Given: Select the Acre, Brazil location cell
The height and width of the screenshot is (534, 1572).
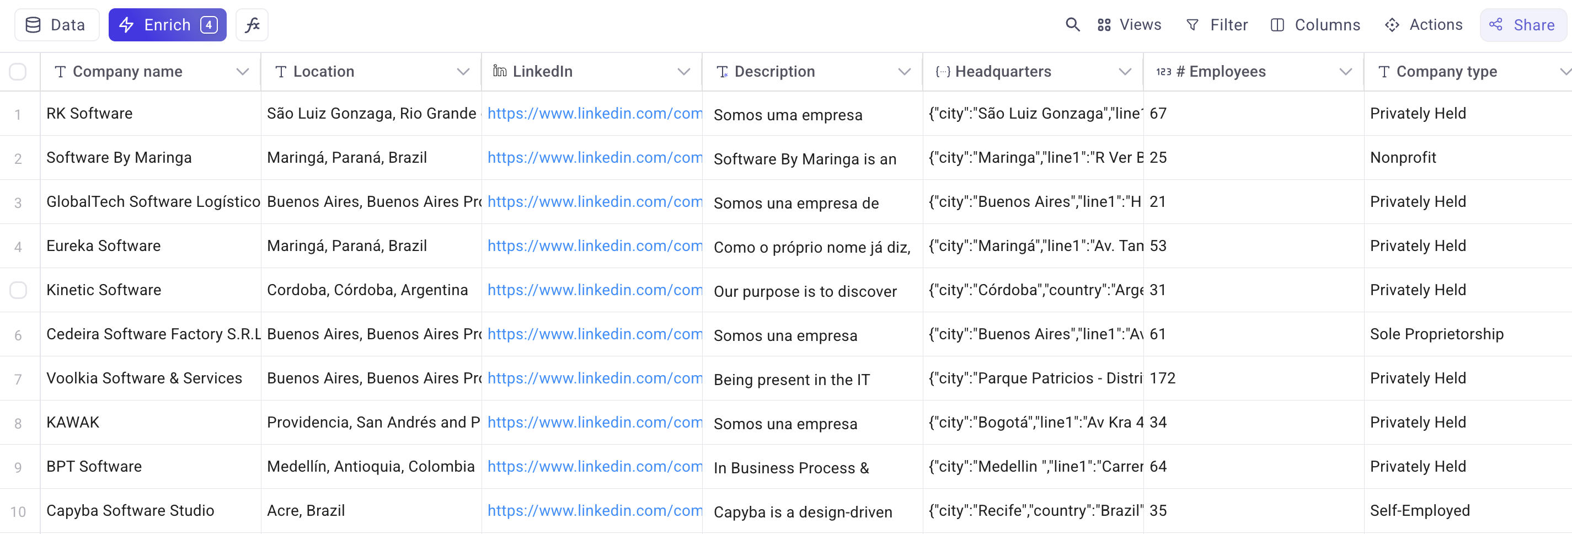Looking at the screenshot, I should tap(371, 511).
